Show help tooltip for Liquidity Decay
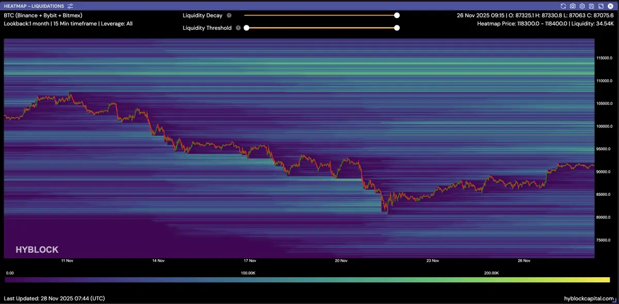Screen dimensions: 619x304 tap(229, 15)
